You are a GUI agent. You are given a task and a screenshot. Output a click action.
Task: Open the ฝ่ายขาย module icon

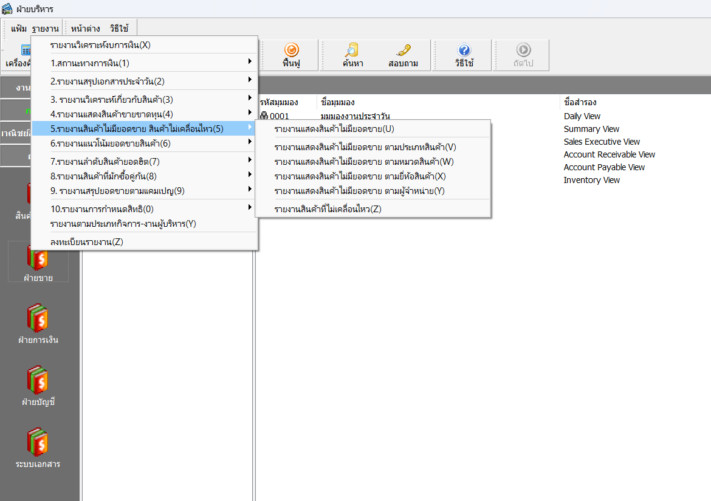(38, 261)
